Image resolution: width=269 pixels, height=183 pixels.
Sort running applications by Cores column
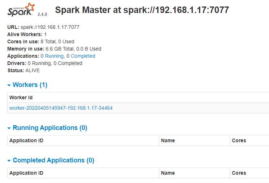[x=239, y=140]
